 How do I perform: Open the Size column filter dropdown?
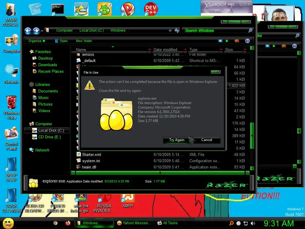[245, 50]
